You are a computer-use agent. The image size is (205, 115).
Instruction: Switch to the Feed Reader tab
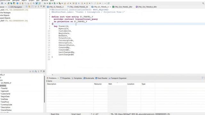[x=101, y=78]
